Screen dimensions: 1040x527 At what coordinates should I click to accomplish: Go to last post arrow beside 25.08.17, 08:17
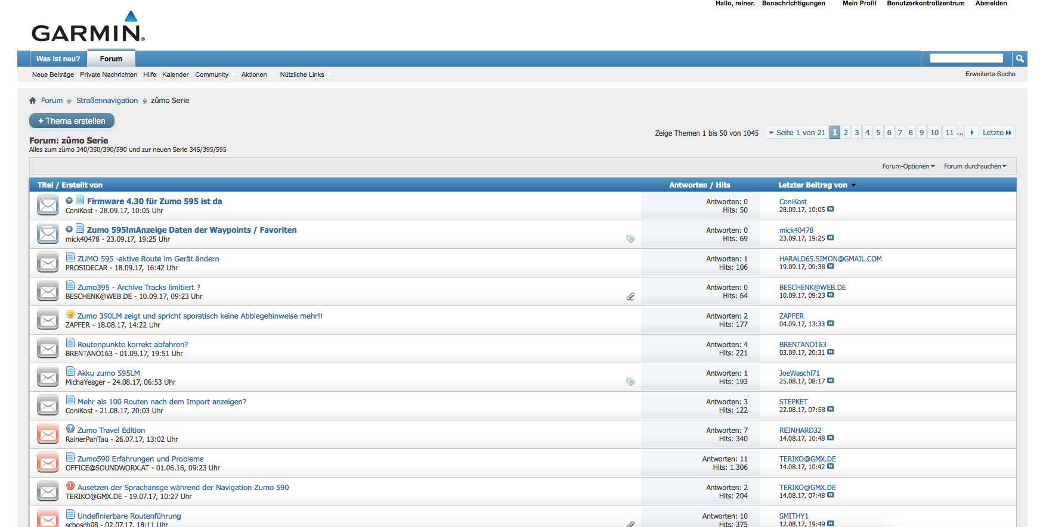pos(831,381)
